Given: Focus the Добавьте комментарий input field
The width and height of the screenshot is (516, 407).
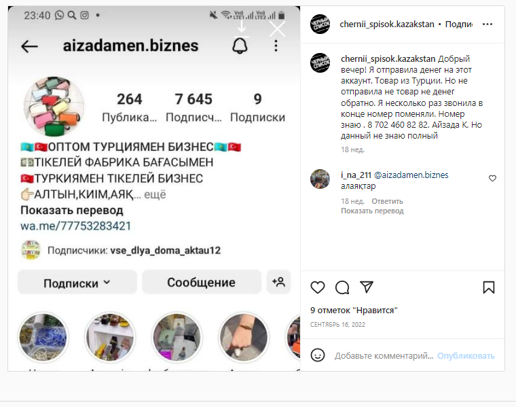Looking at the screenshot, I should click(x=384, y=355).
